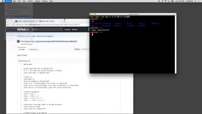This screenshot has width=202, height=114.
Task: Click the menu bar clock Sun 5:22 PM
Action: tap(180, 1)
